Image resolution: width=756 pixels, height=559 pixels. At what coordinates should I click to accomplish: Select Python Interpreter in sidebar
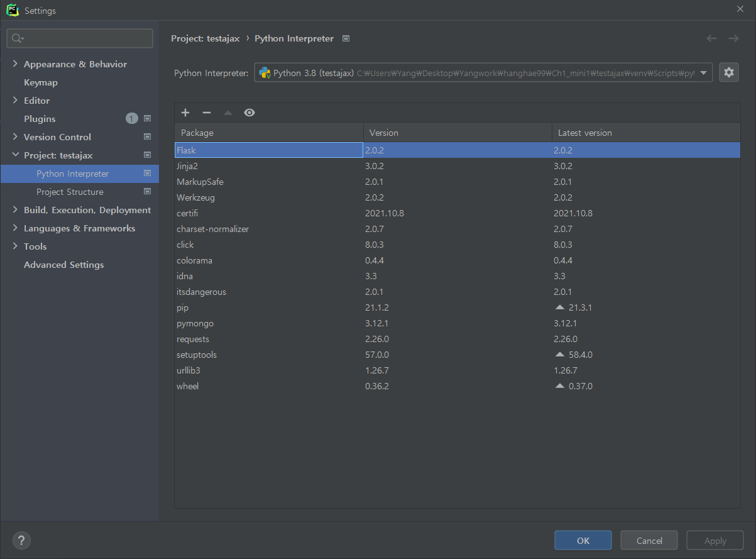point(80,174)
